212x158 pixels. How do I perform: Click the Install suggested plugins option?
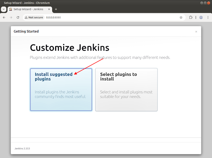(61, 90)
